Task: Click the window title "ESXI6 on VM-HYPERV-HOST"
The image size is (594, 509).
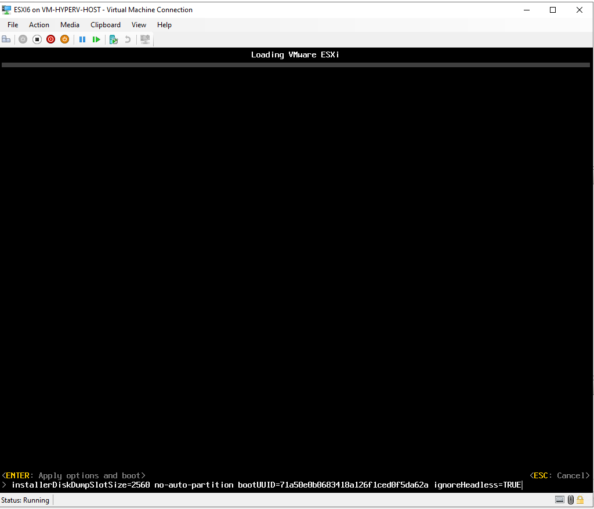Action: click(57, 10)
